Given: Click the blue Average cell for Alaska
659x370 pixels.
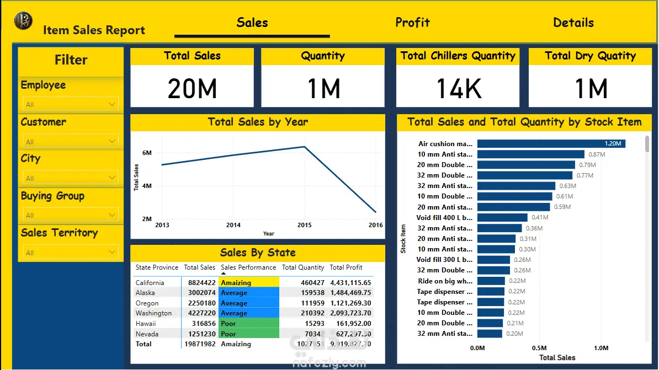Looking at the screenshot, I should tap(249, 293).
